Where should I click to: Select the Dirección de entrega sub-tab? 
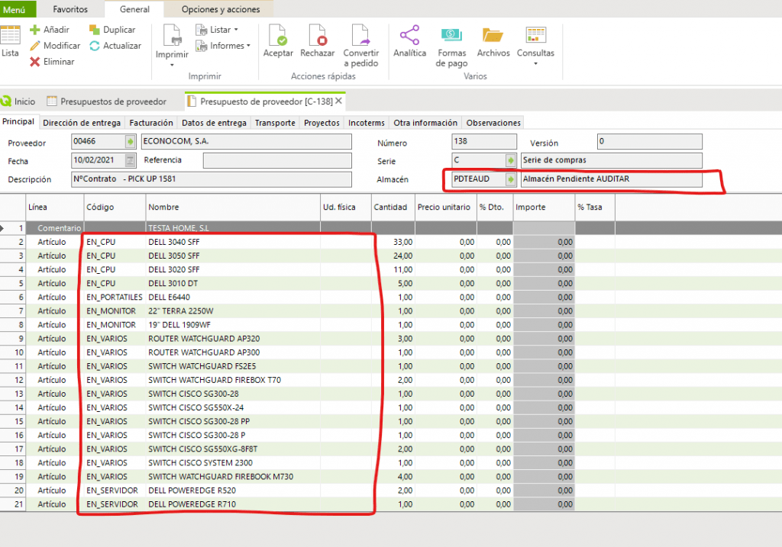click(x=82, y=123)
